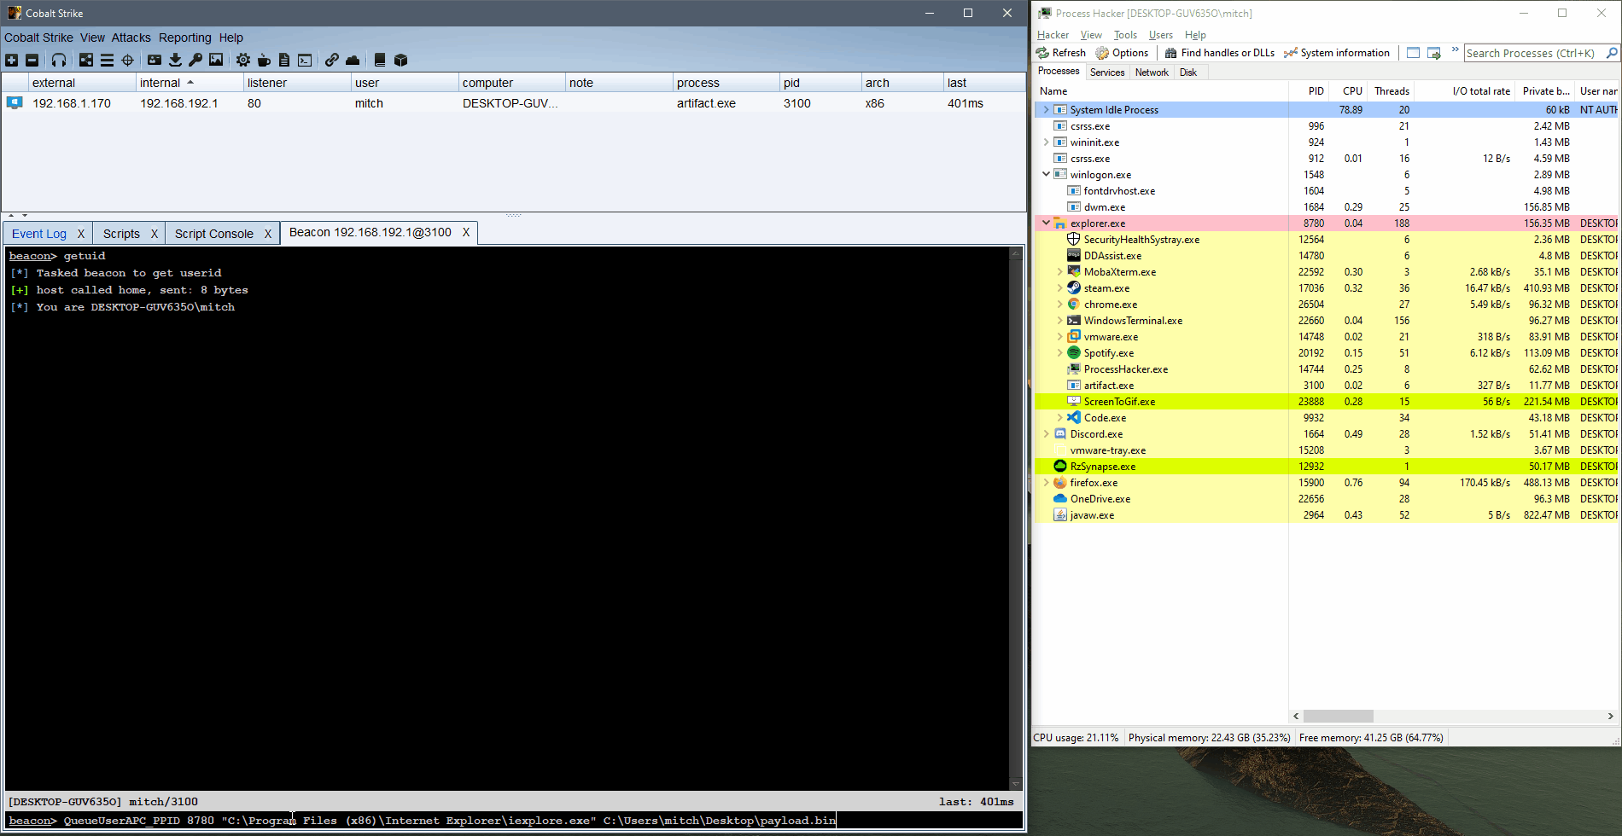This screenshot has height=836, width=1622.
Task: Open the Attacks menu in Cobalt Strike
Action: [x=131, y=38]
